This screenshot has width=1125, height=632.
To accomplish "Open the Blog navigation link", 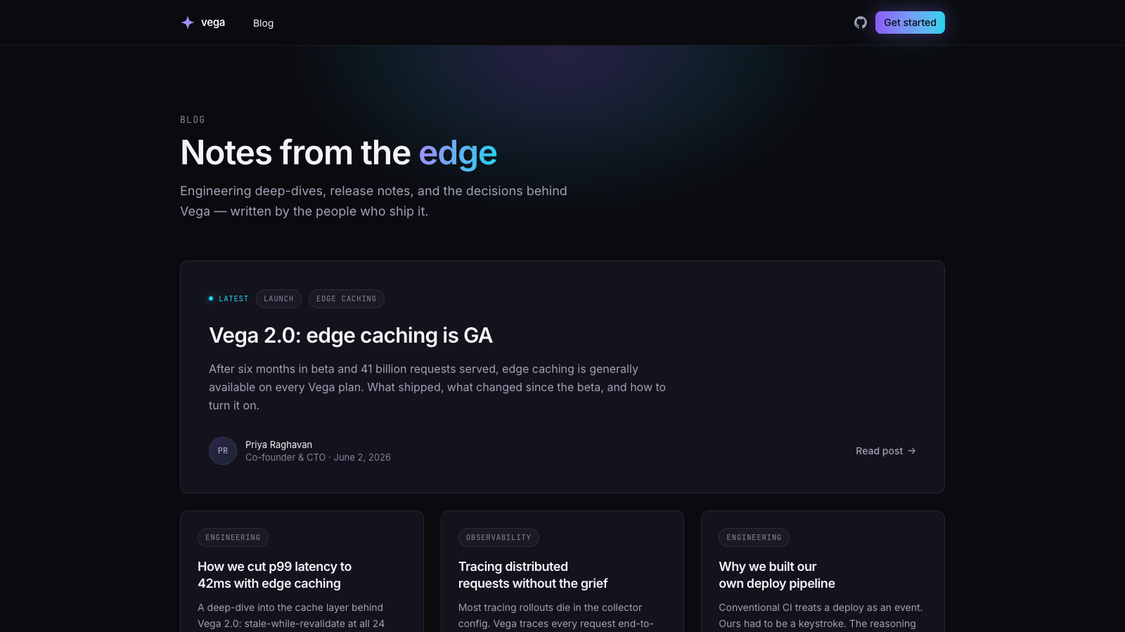I will click(x=263, y=23).
